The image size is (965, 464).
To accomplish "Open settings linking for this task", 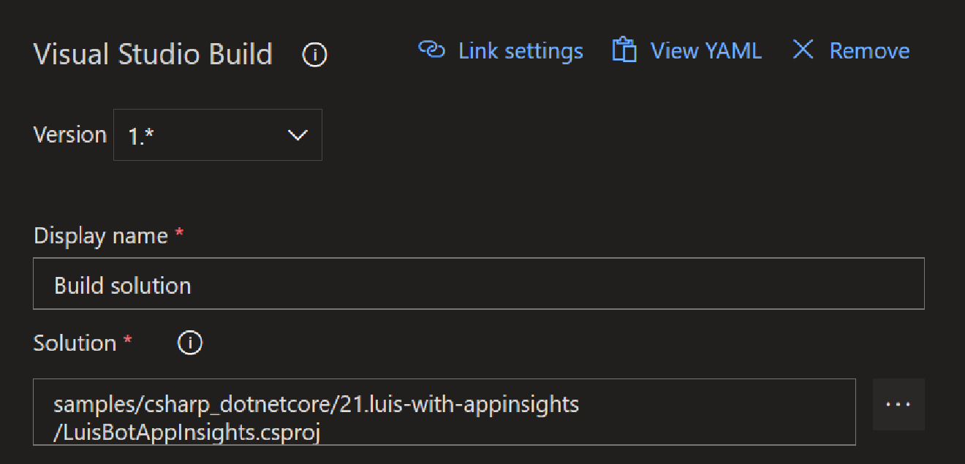I will [520, 50].
